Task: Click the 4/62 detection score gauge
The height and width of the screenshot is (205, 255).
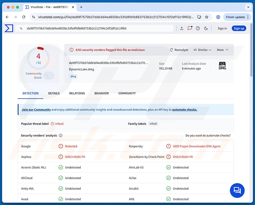Action: 38,58
